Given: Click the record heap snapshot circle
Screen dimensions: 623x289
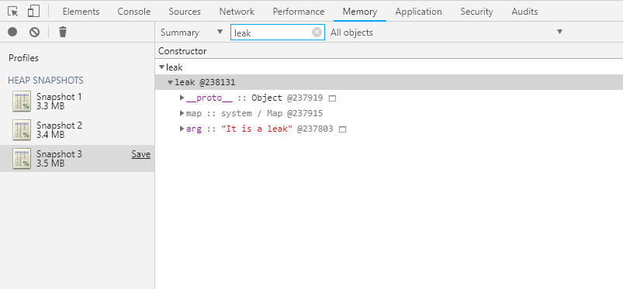Looking at the screenshot, I should point(12,32).
